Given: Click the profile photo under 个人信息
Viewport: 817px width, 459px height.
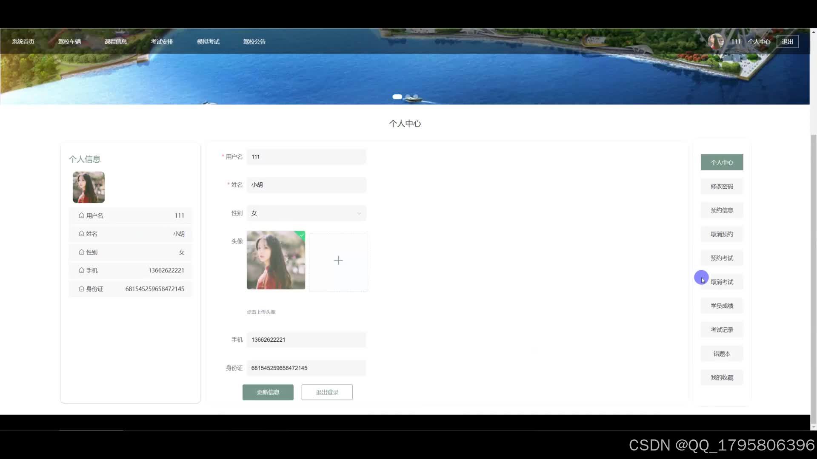Looking at the screenshot, I should point(89,187).
